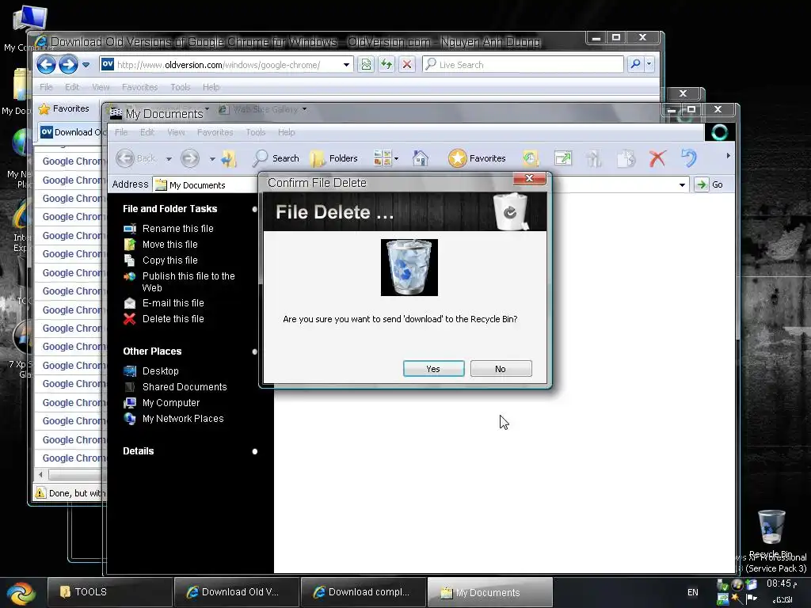Viewport: 811px width, 608px height.
Task: Click the oldversion.com URL address bar
Action: coord(227,65)
